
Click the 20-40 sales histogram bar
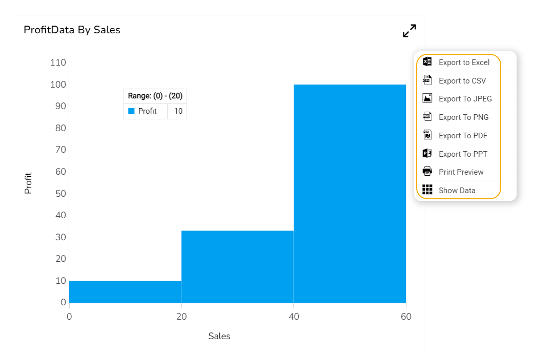pos(237,266)
